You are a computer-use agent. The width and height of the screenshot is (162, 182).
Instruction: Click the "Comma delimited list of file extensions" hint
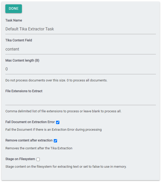63,111
